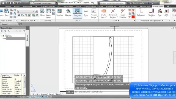Open the Followers vectorize tool
This screenshot has height=99, width=176.
click(141, 13)
